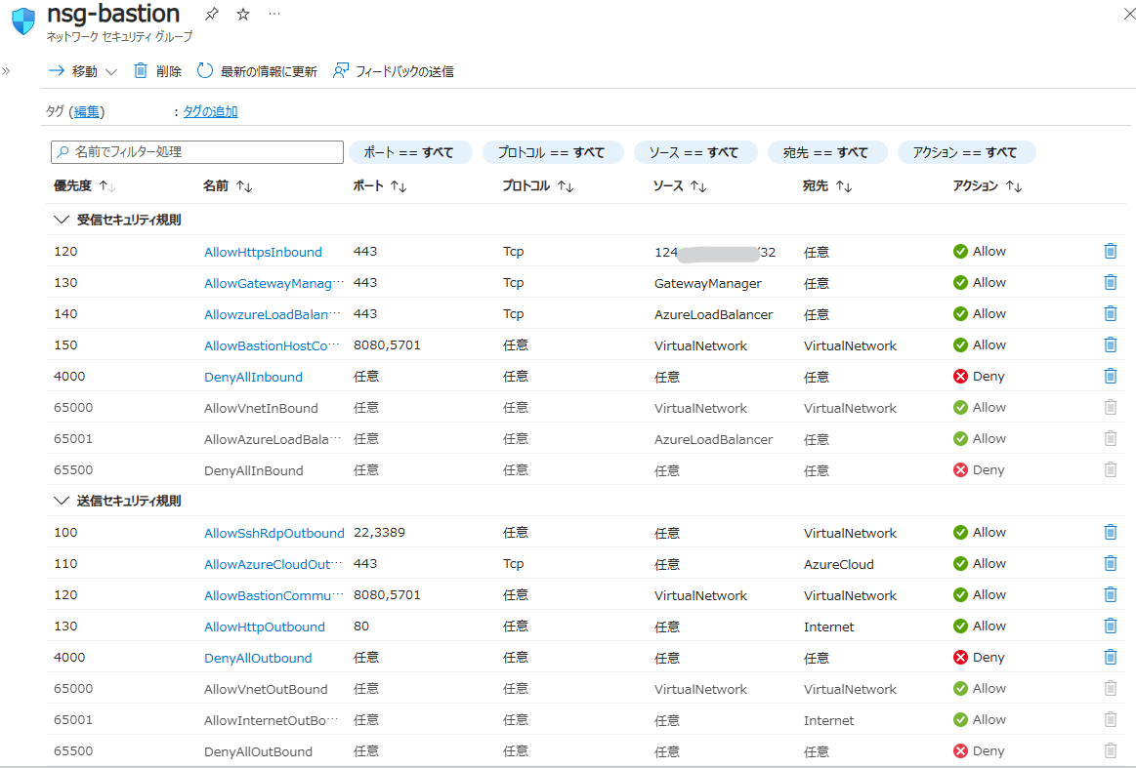Click the Allow action on AllowHttpOutbound row

coord(980,627)
